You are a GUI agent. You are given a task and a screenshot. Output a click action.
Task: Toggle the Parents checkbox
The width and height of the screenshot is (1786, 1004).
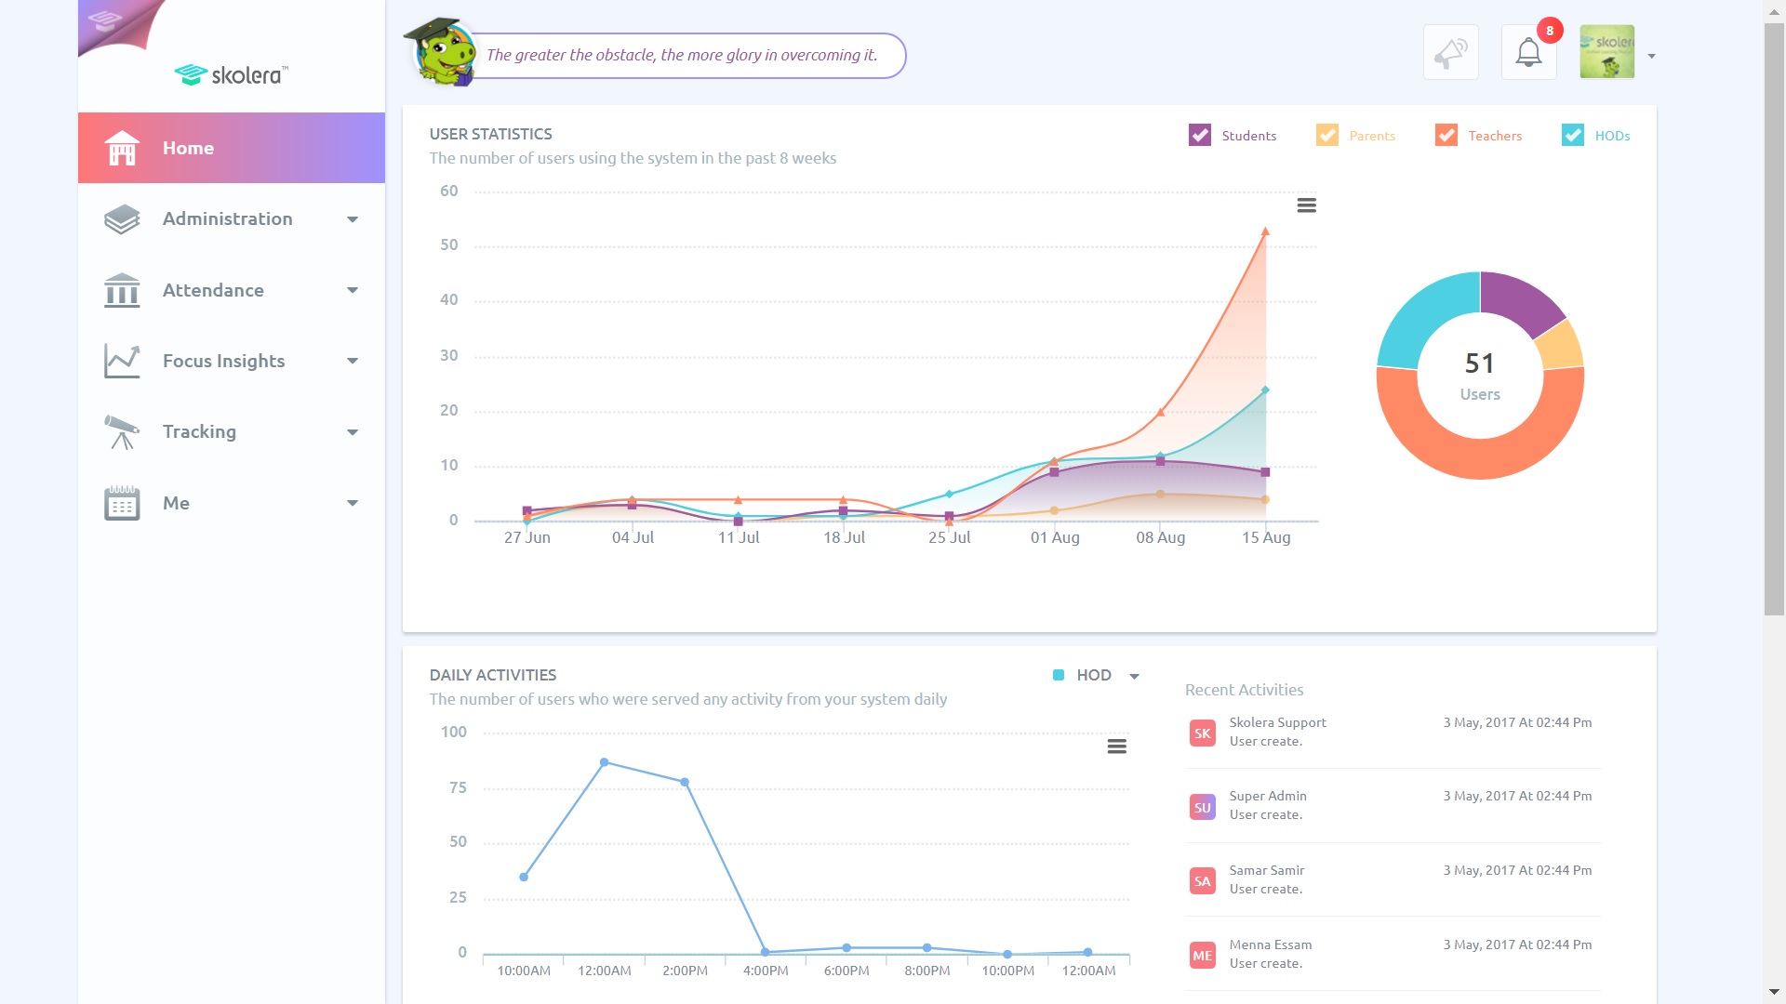[1326, 136]
